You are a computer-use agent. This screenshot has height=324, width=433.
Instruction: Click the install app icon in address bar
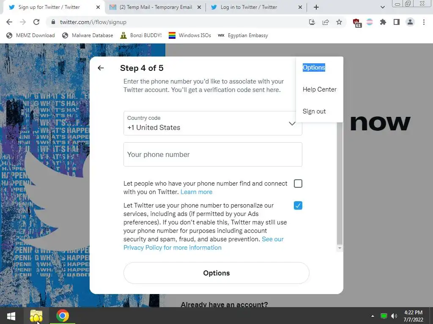(x=312, y=22)
